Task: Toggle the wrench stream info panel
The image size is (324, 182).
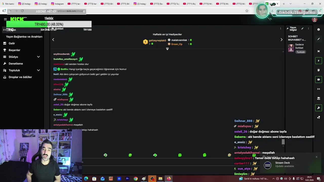Action: [318, 108]
